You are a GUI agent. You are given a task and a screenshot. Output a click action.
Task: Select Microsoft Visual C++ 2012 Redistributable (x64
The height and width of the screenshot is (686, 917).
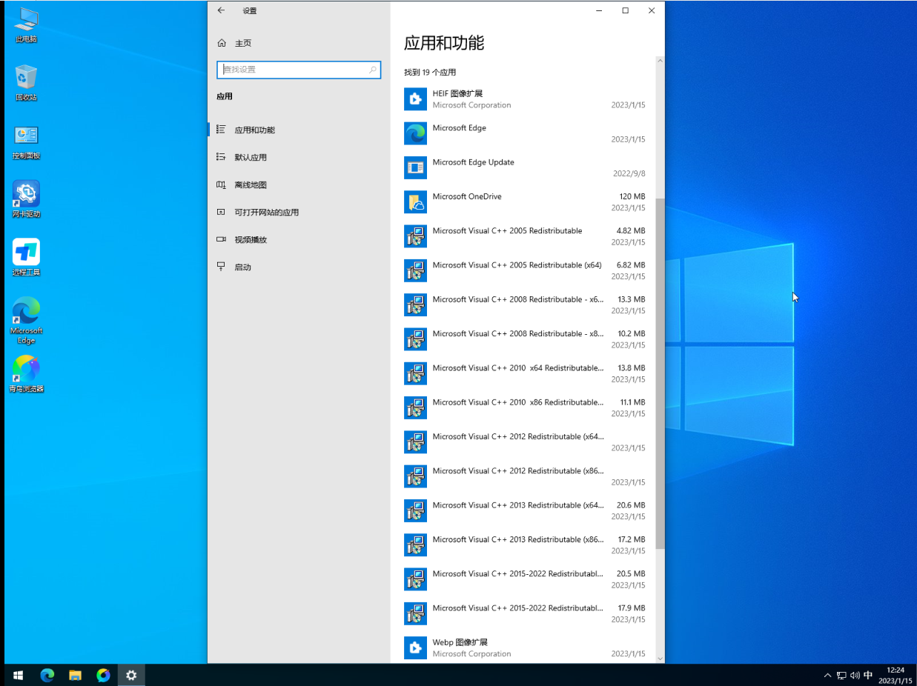tap(525, 442)
